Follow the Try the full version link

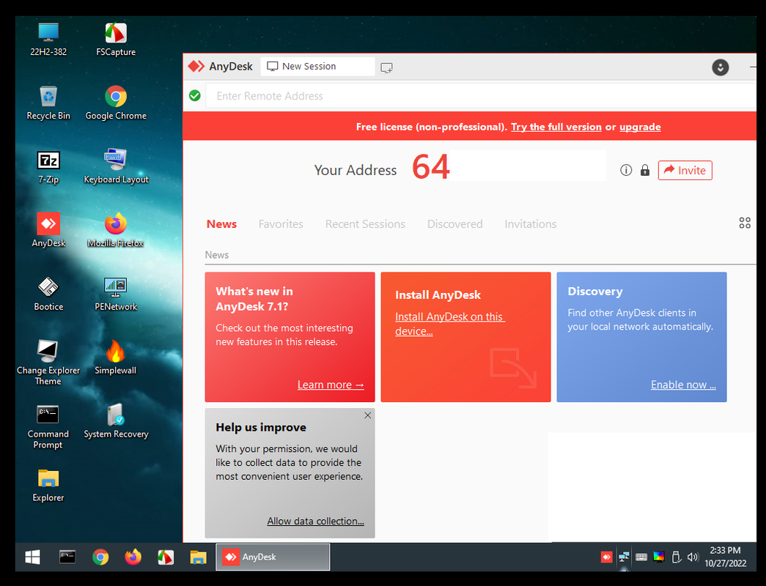tap(556, 127)
